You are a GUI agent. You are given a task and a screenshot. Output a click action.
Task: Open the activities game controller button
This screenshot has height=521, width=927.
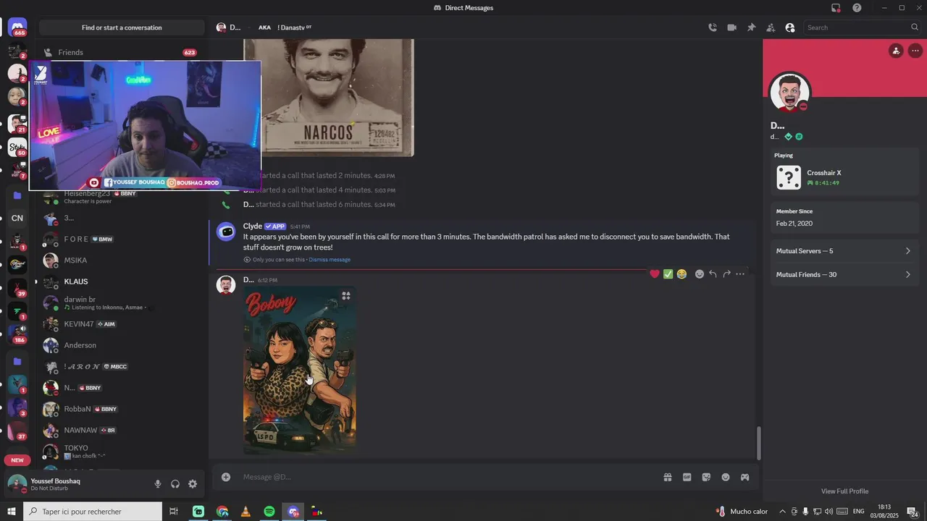(x=744, y=477)
